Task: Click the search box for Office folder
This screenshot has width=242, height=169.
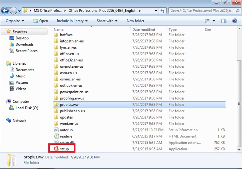Action: tap(201, 11)
